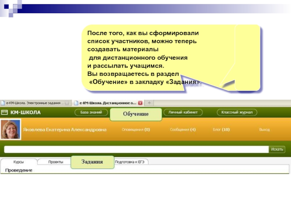Viewport: 291px width, 218px height.
Task: Close the Дистанционное о... browser tab
Action: [x=140, y=103]
